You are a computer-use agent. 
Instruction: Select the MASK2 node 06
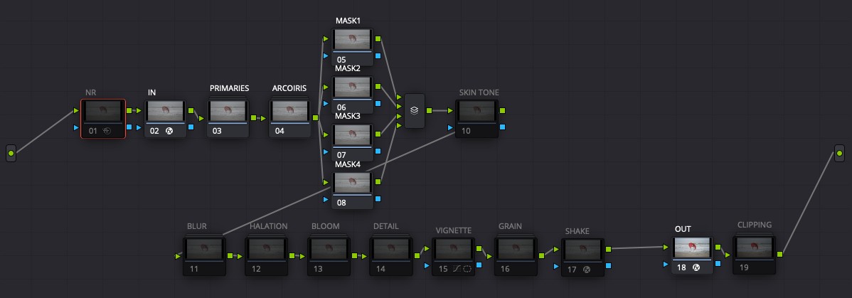tap(352, 94)
